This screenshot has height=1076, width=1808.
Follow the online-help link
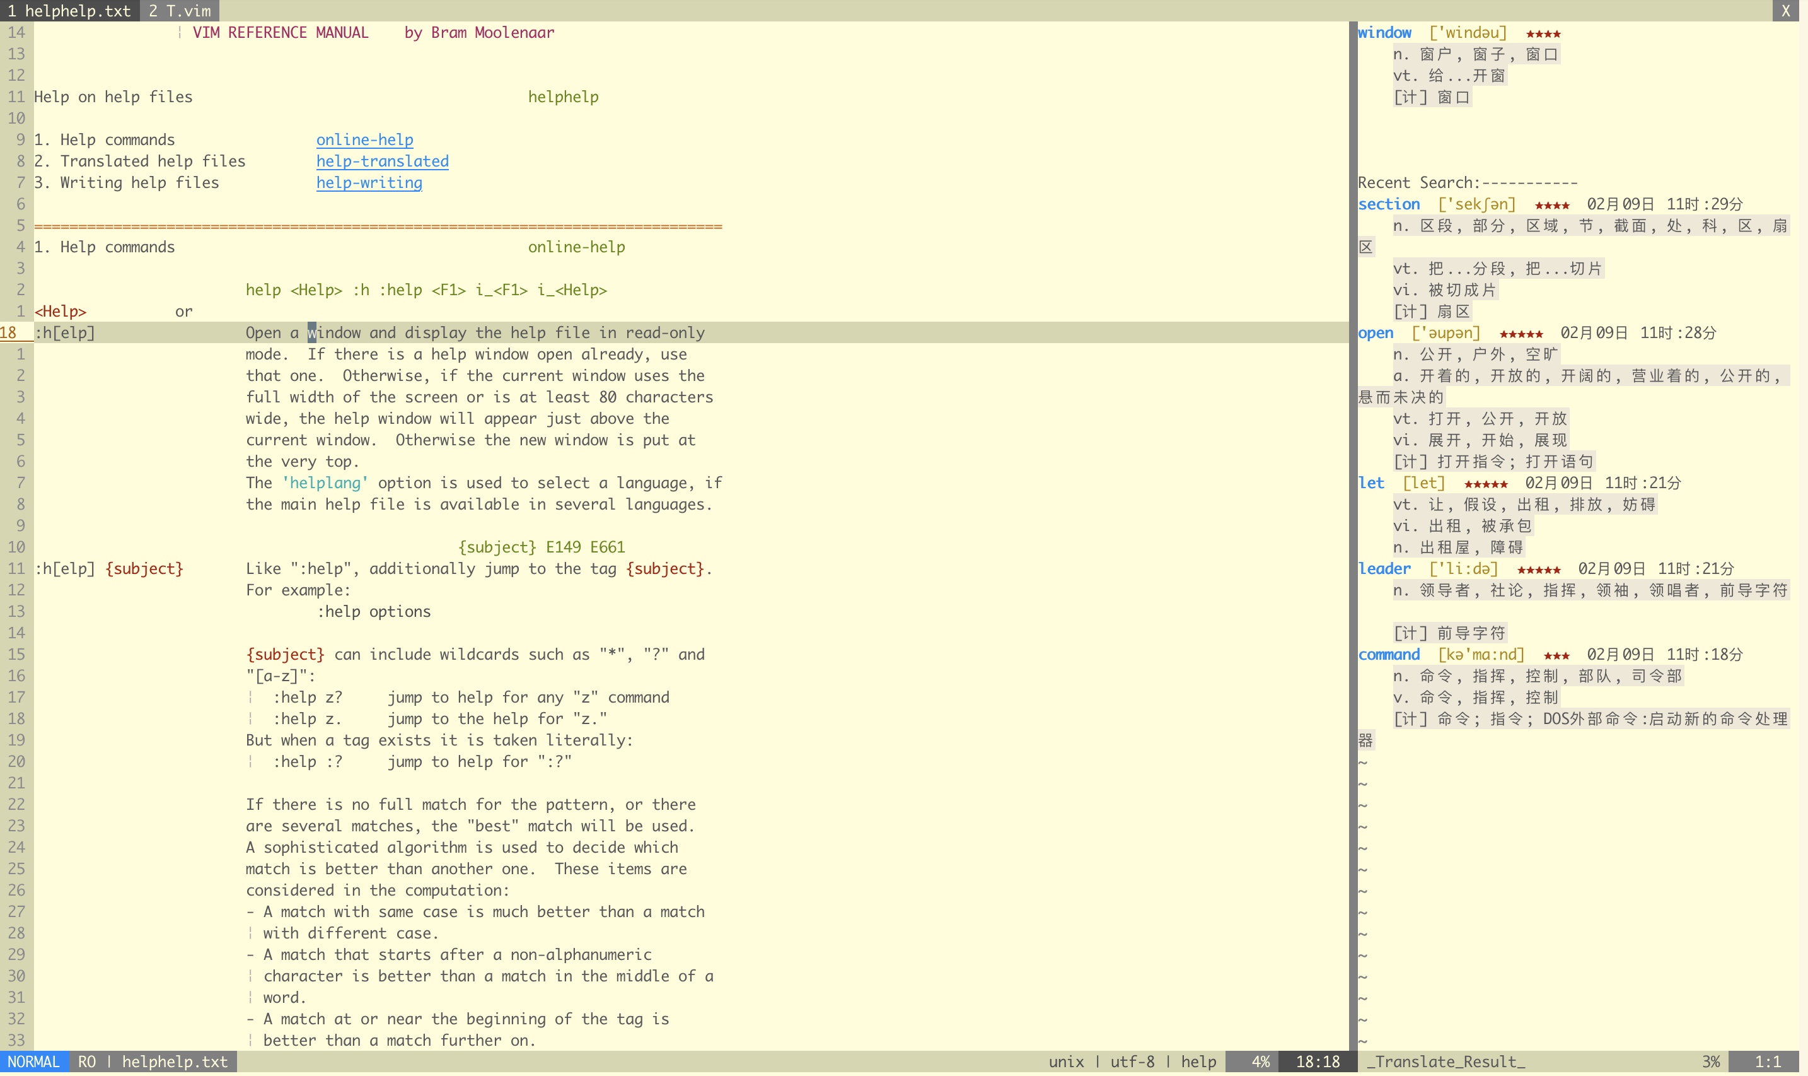(x=364, y=139)
